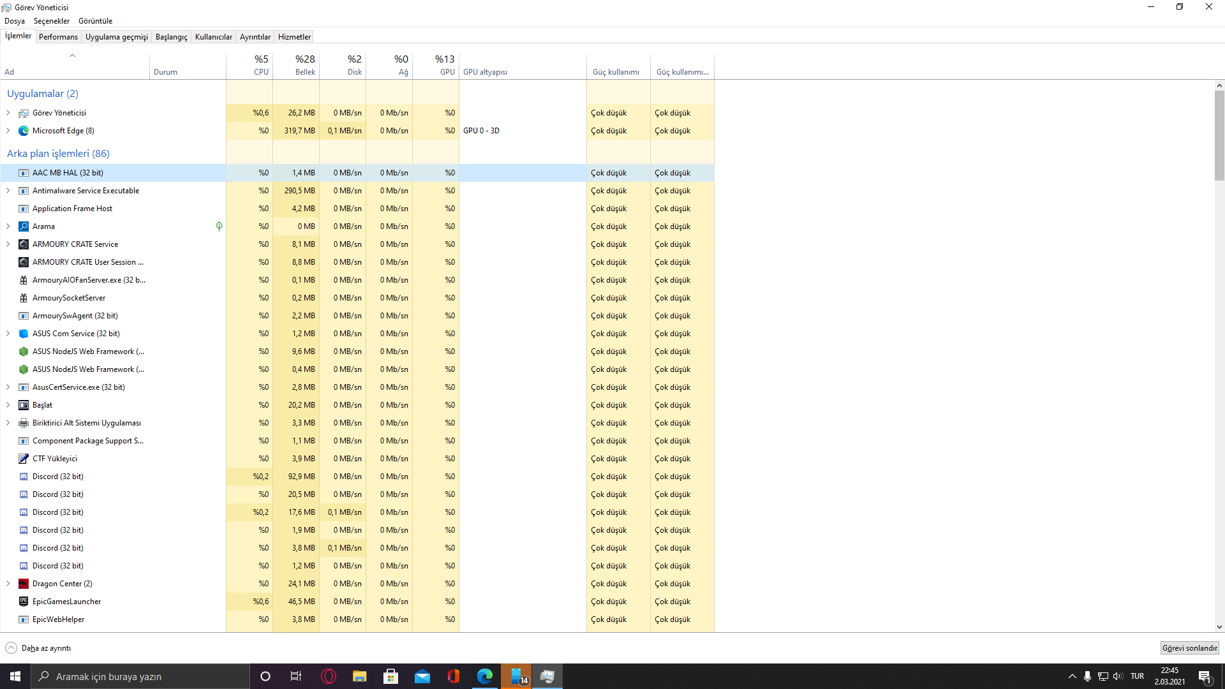Click the vertical scrollbar down arrow

(x=1219, y=627)
